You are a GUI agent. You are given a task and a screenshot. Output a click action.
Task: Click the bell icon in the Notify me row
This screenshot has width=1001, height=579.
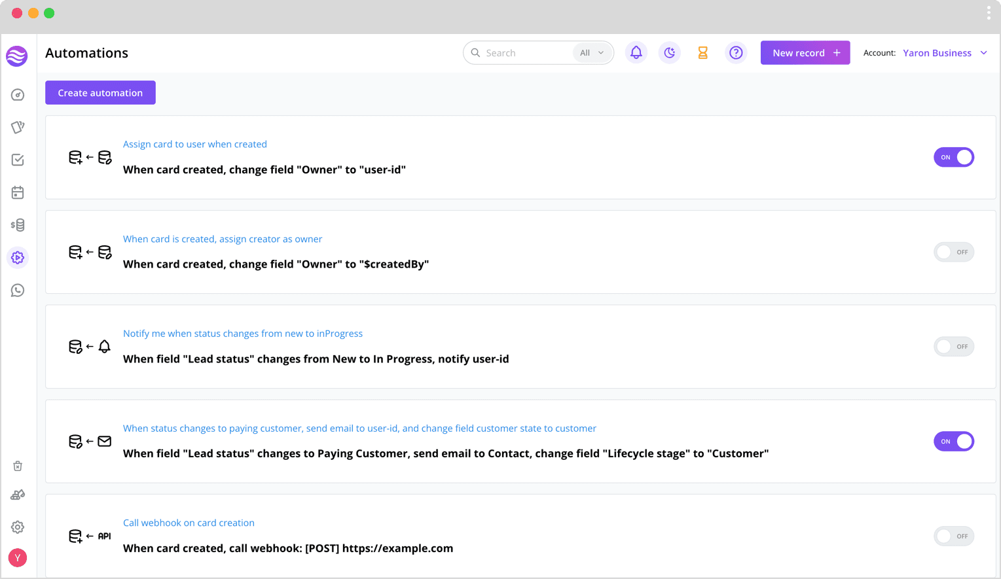[105, 347]
